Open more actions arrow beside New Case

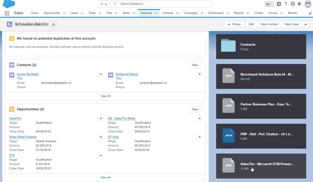pyautogui.click(x=305, y=24)
